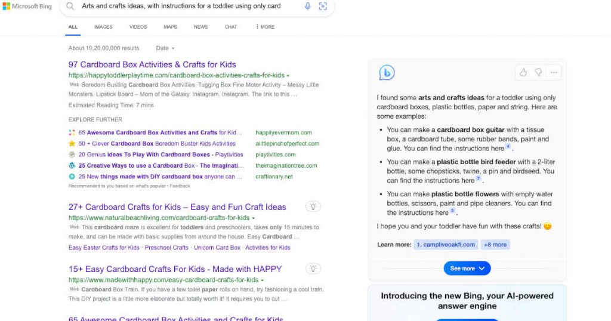Image resolution: width=611 pixels, height=321 pixels.
Task: Click the microphone voice search icon
Action: pos(308,7)
